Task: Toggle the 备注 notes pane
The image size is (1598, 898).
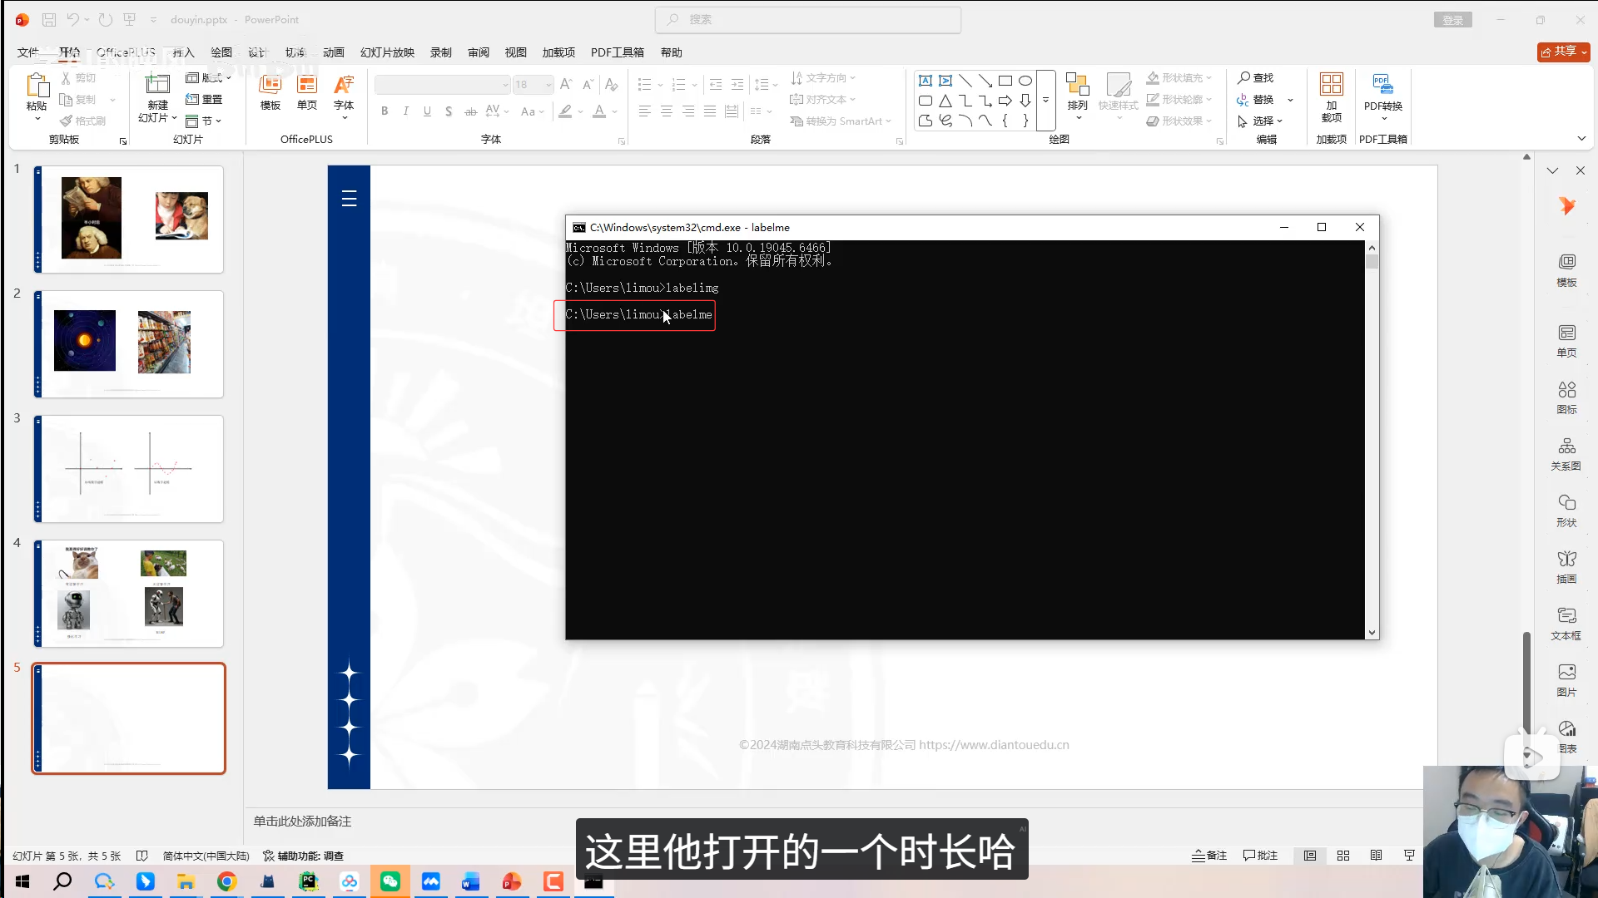Action: [x=1209, y=856]
